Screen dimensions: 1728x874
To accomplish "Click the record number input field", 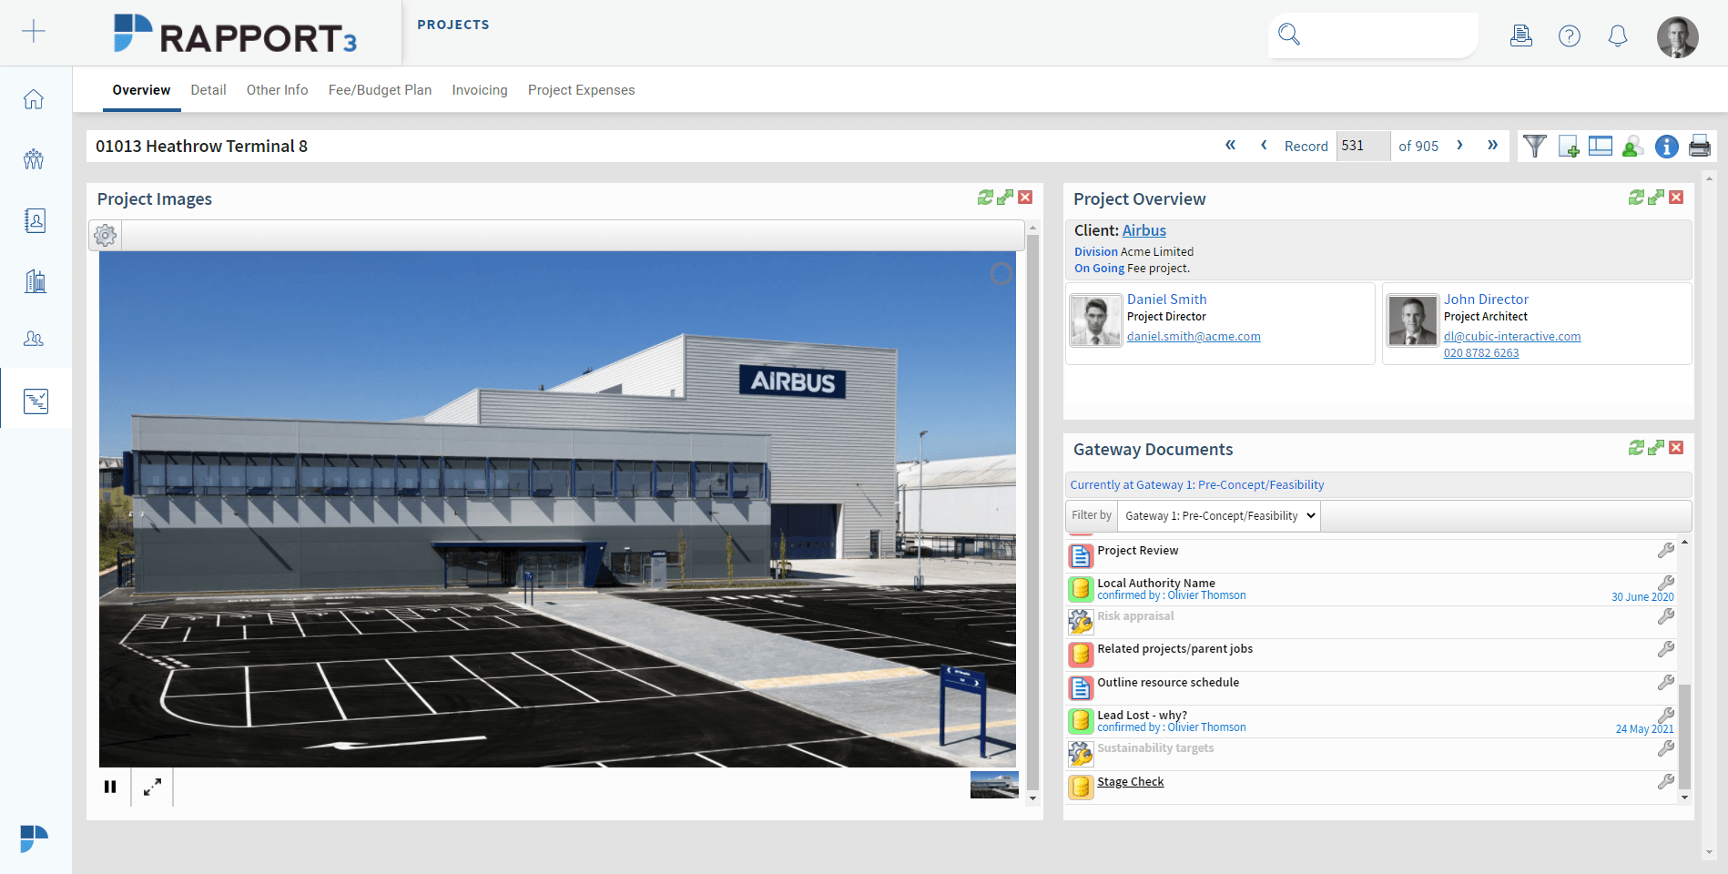I will 1362,146.
